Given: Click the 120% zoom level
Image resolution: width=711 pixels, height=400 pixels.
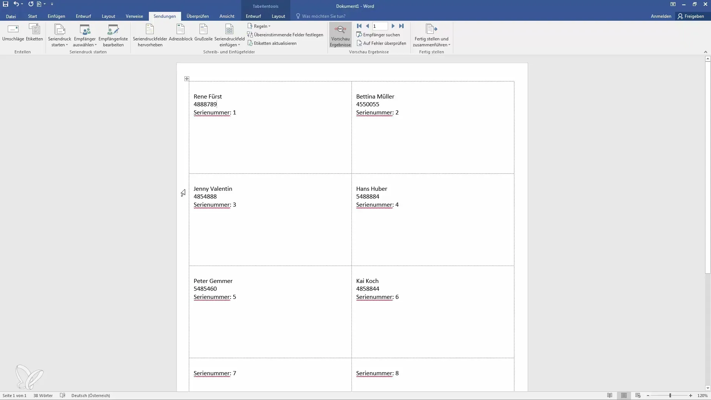Looking at the screenshot, I should tap(702, 396).
